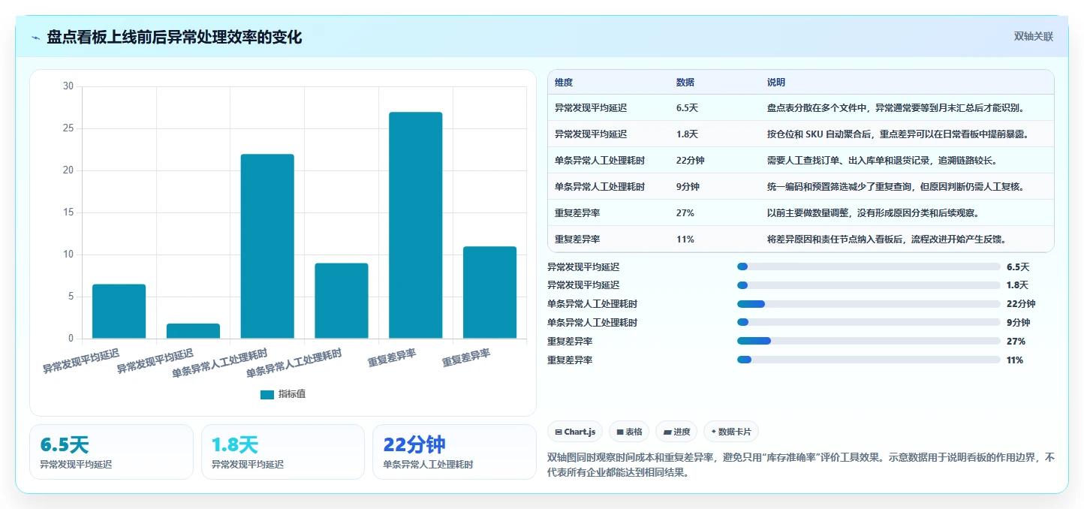Click the progress bar labeled 6.5天
The width and height of the screenshot is (1084, 509).
869,267
